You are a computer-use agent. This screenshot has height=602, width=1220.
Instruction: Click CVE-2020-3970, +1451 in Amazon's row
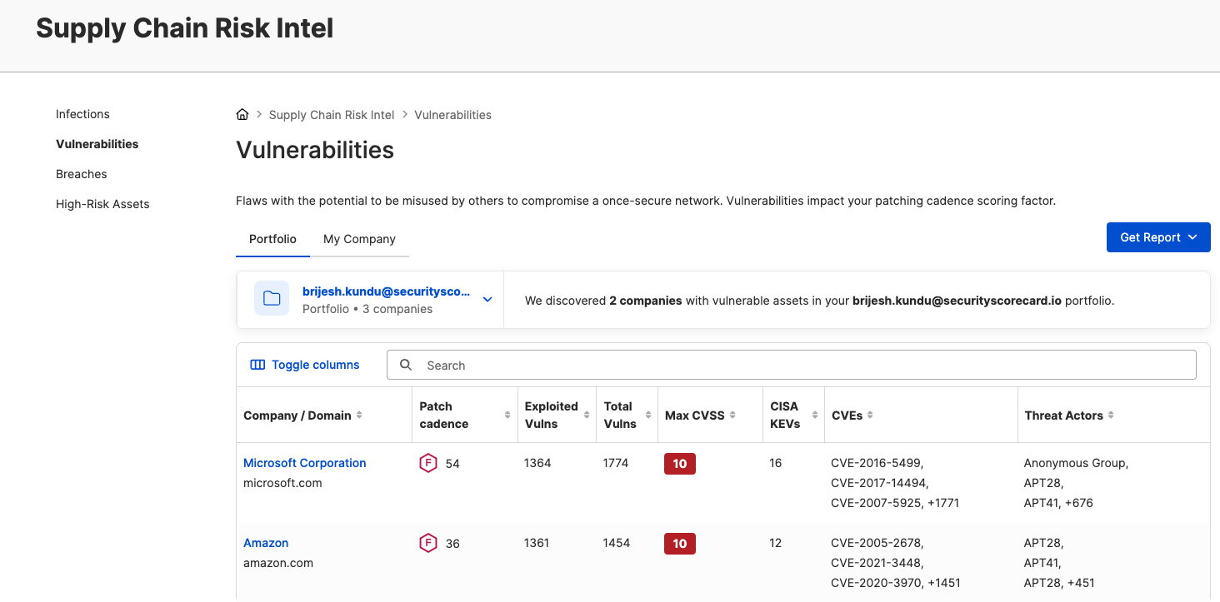[x=896, y=583]
